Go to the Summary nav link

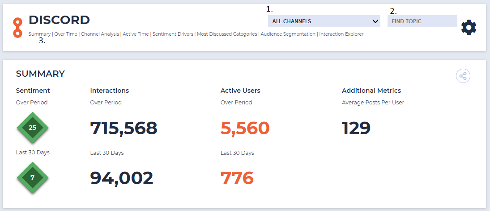tap(39, 34)
